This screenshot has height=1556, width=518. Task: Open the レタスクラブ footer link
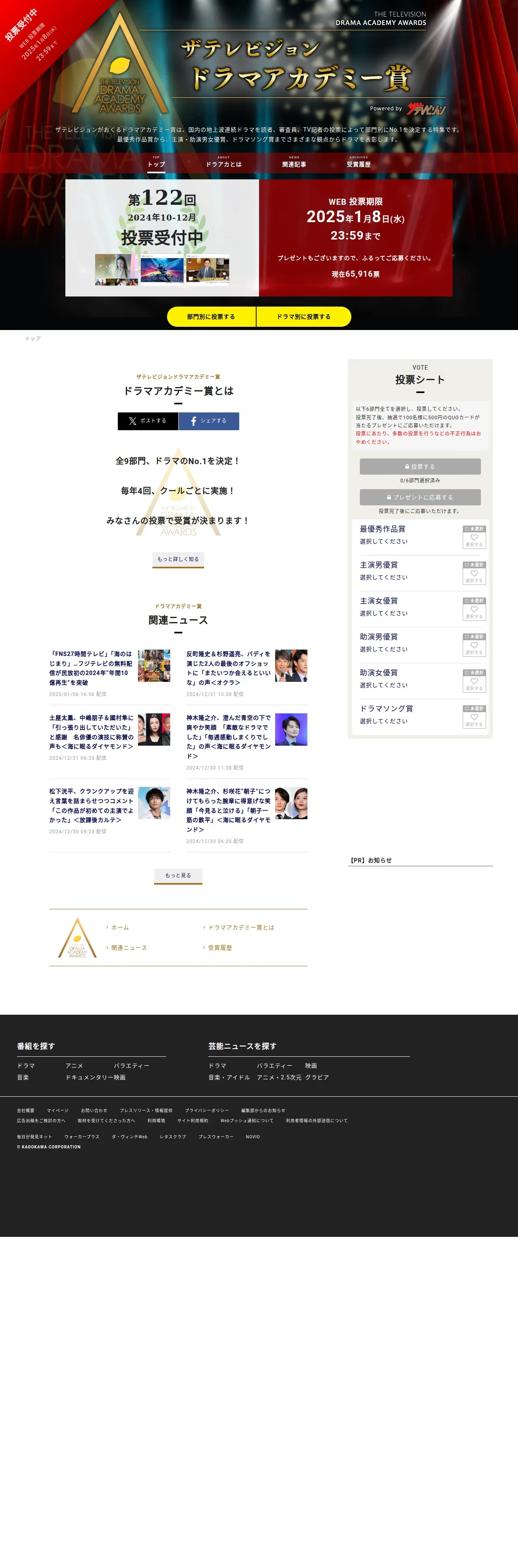tap(173, 1137)
